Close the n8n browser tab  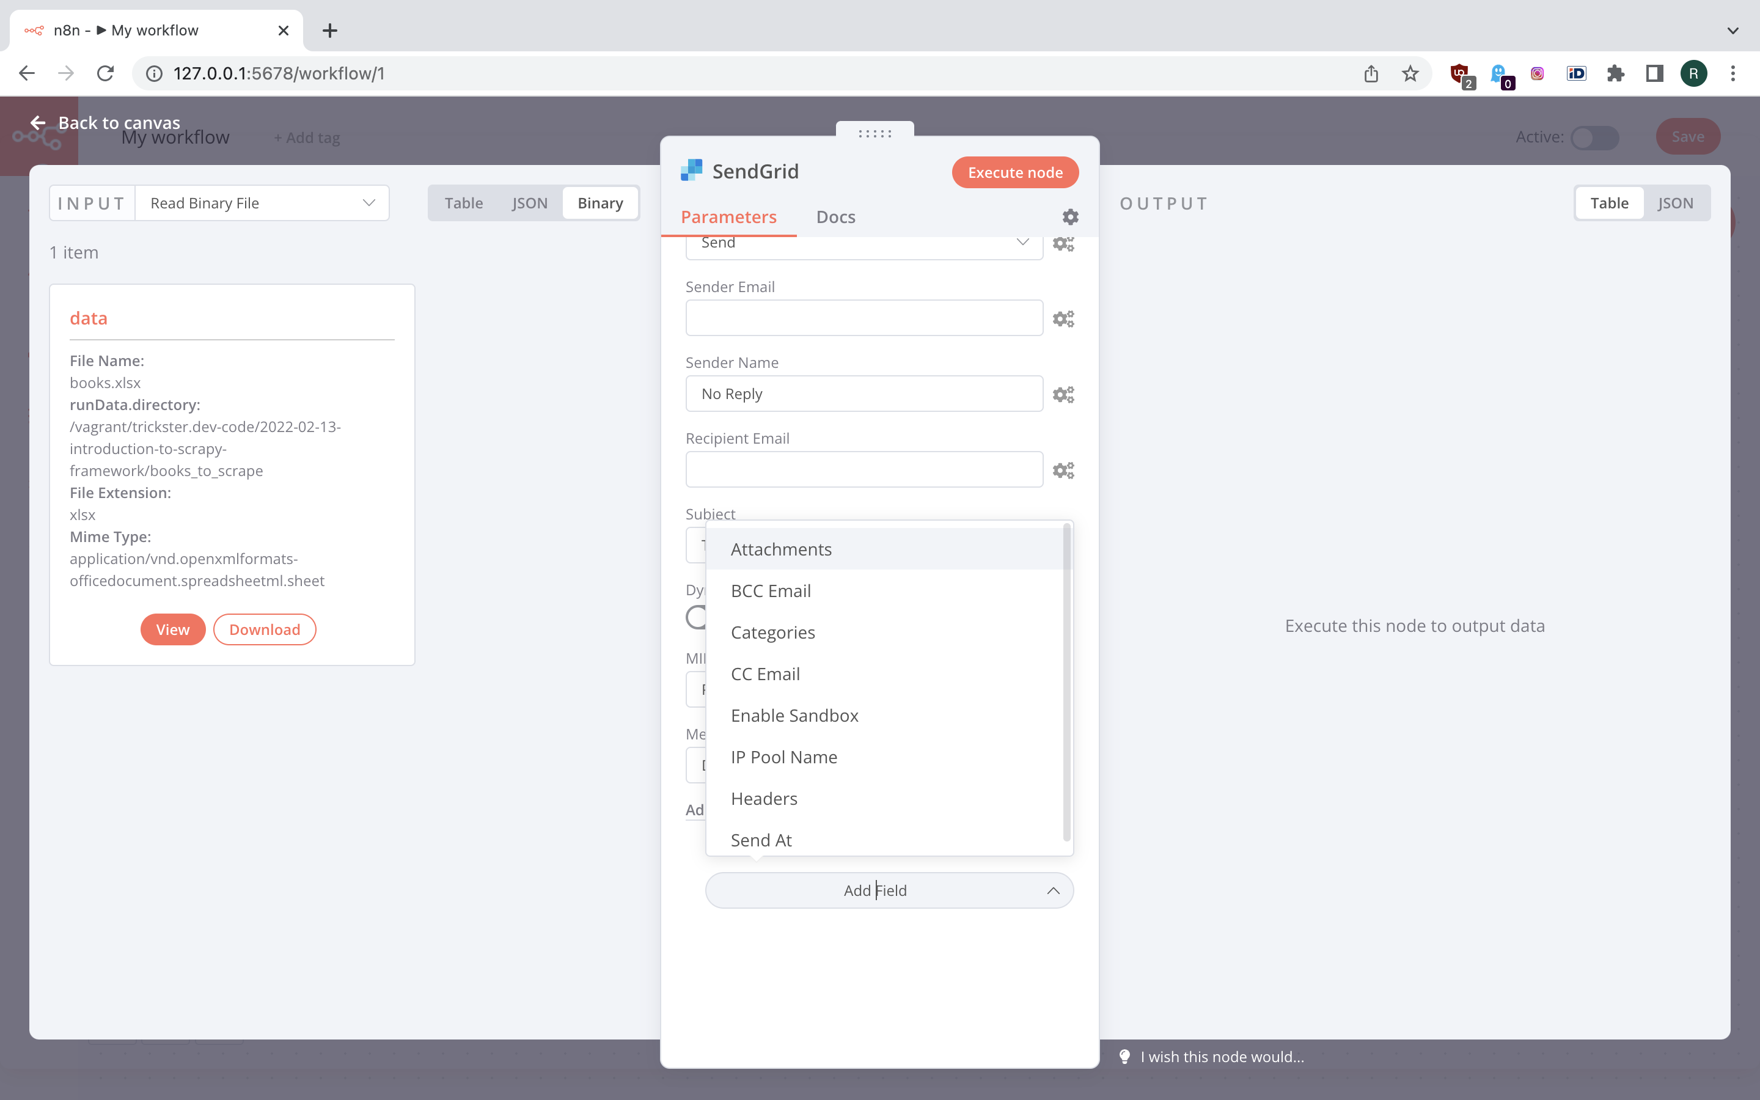point(283,31)
